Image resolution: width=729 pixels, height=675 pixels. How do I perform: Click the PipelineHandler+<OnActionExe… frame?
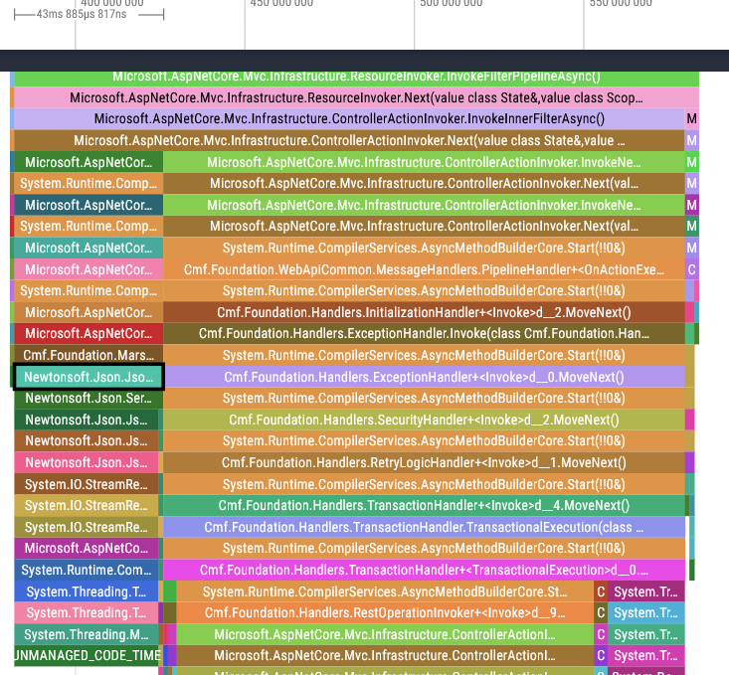click(x=424, y=269)
